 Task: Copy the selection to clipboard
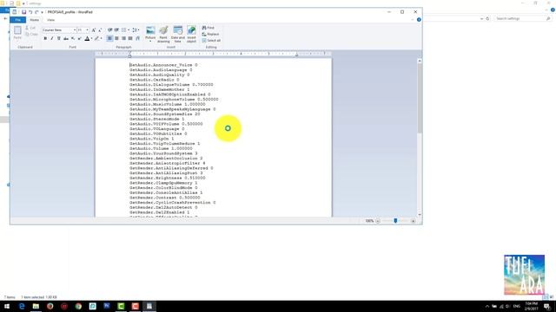31,34
